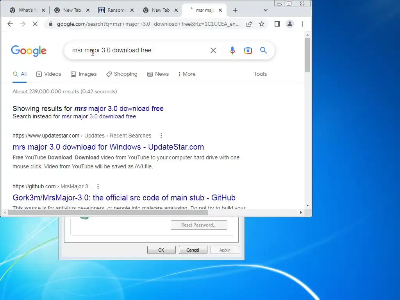Share this page via share icon
This screenshot has height=300, width=400.
(x=249, y=24)
